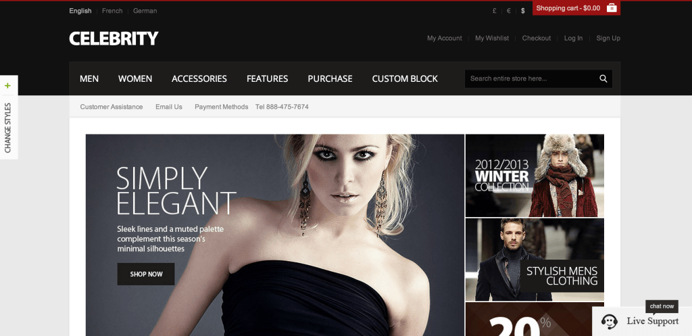The height and width of the screenshot is (336, 692).
Task: Click the Simply Elegant hero image
Action: coord(275,235)
